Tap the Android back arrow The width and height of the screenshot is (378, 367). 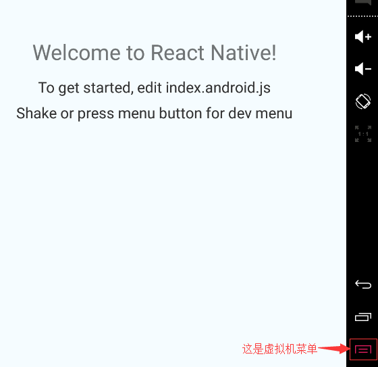(363, 284)
